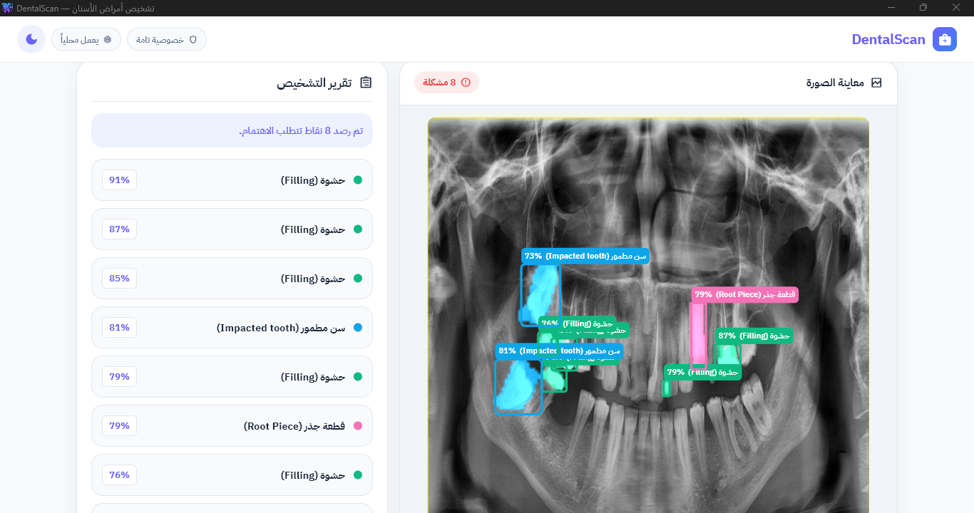Screen dimensions: 974x513
Task: Click the pink 79% Root Piece label on the X-ray
Action: click(x=745, y=294)
